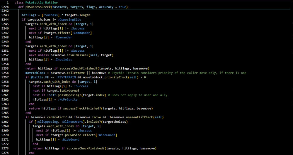Screen dimensions: 293x155
Task: Click line number 5266 in the gutter
Action: [x=5, y=117]
